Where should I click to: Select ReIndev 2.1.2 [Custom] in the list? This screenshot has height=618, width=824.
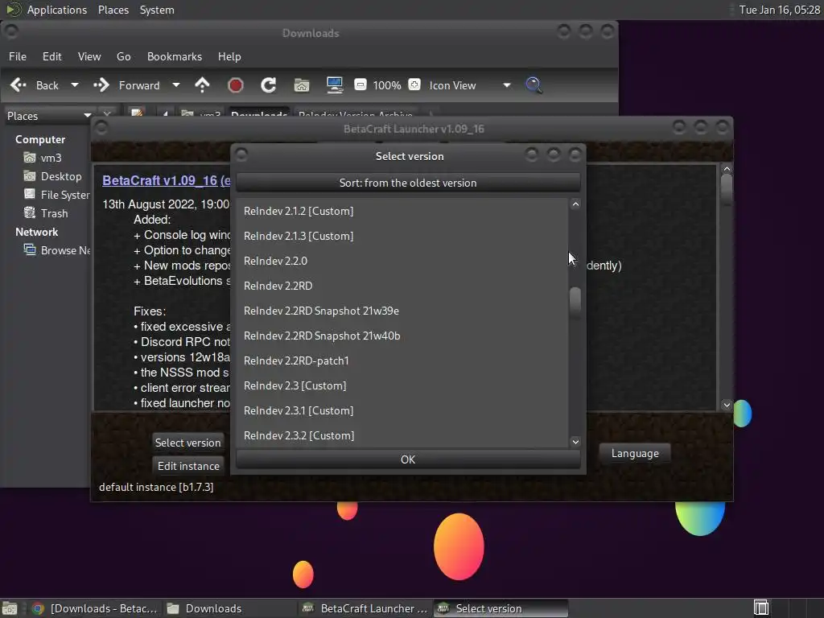[402, 212]
